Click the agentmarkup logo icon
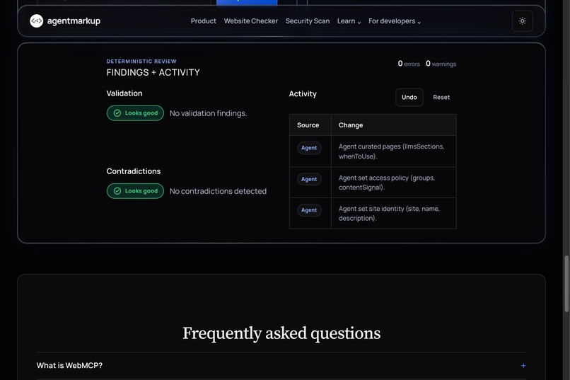The image size is (570, 380). 36,21
